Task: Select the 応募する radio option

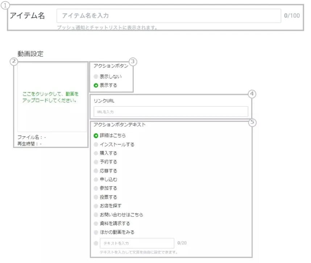Action: click(x=96, y=171)
